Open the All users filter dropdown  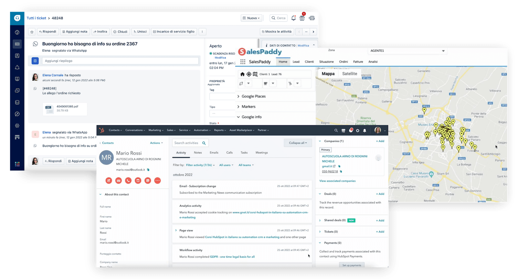[x=226, y=165]
